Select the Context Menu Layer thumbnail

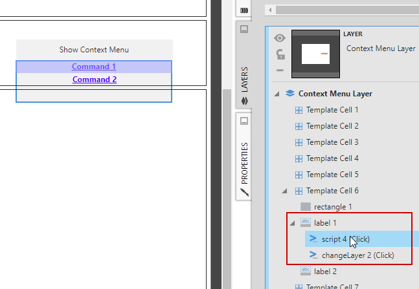coord(315,54)
